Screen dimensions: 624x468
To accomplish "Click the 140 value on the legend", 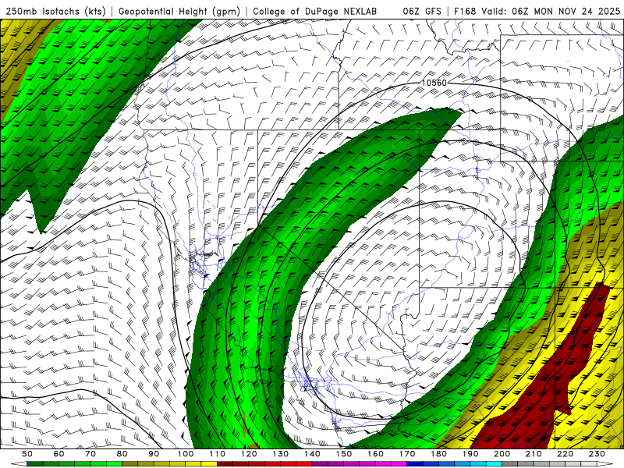I will [313, 454].
